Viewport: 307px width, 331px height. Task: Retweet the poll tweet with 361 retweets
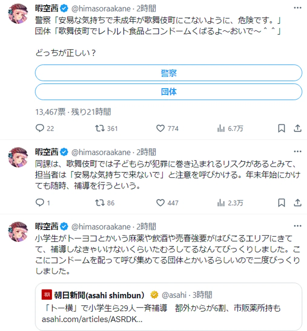point(106,128)
